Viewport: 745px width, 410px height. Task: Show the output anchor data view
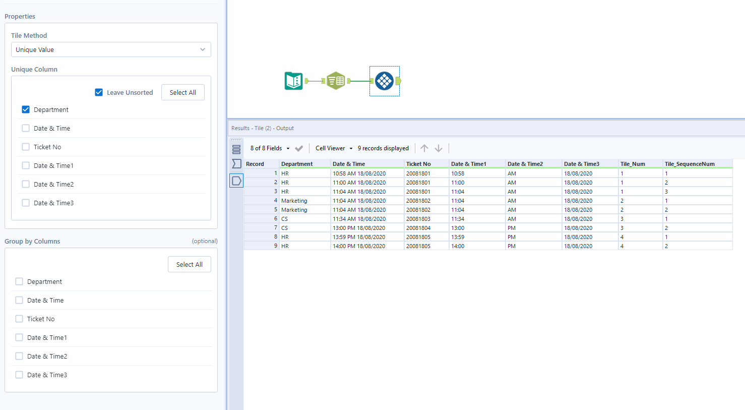point(236,181)
